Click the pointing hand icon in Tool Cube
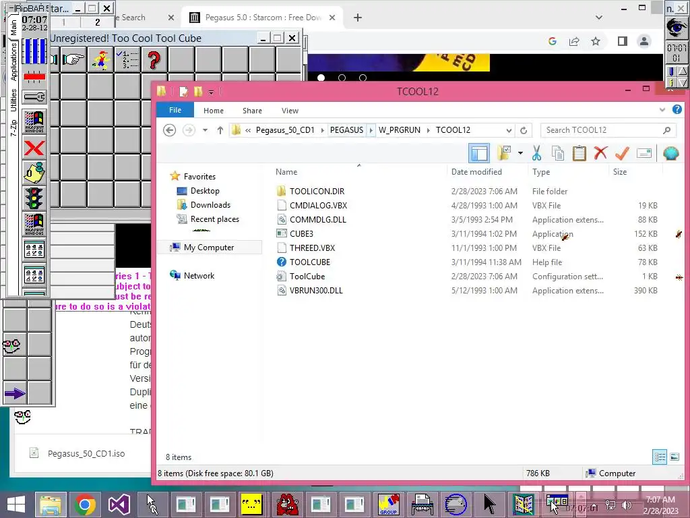The width and height of the screenshot is (690, 518). pos(73,59)
